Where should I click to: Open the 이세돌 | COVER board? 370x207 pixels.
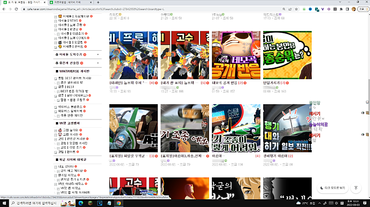74,38
